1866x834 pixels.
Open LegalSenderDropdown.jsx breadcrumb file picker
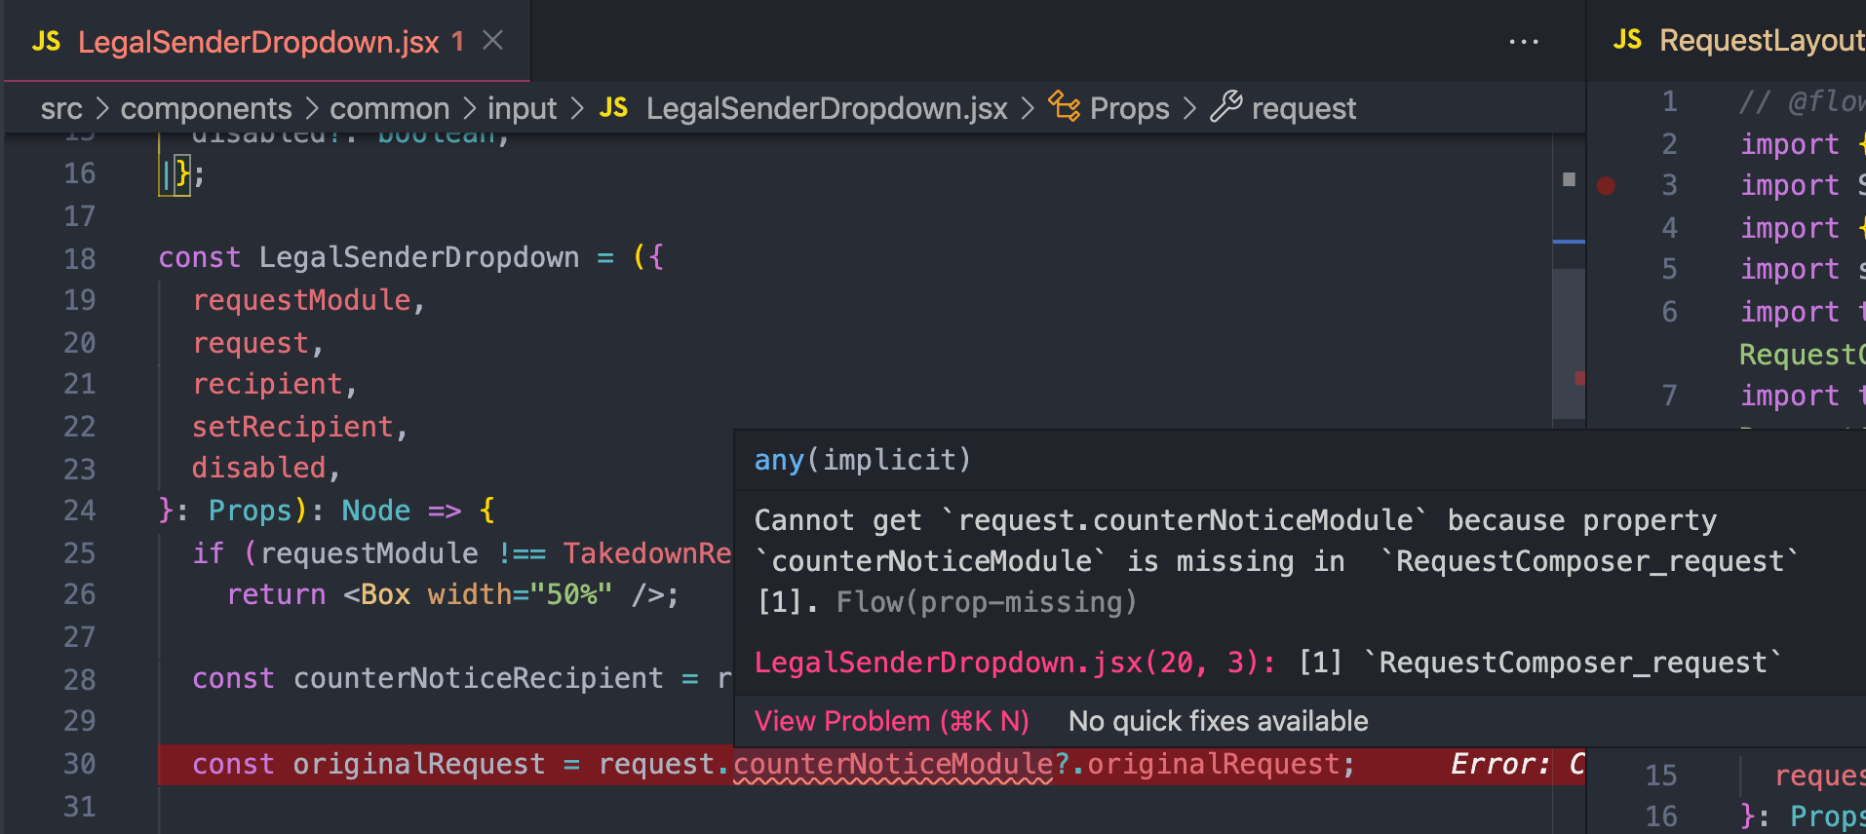coord(827,108)
